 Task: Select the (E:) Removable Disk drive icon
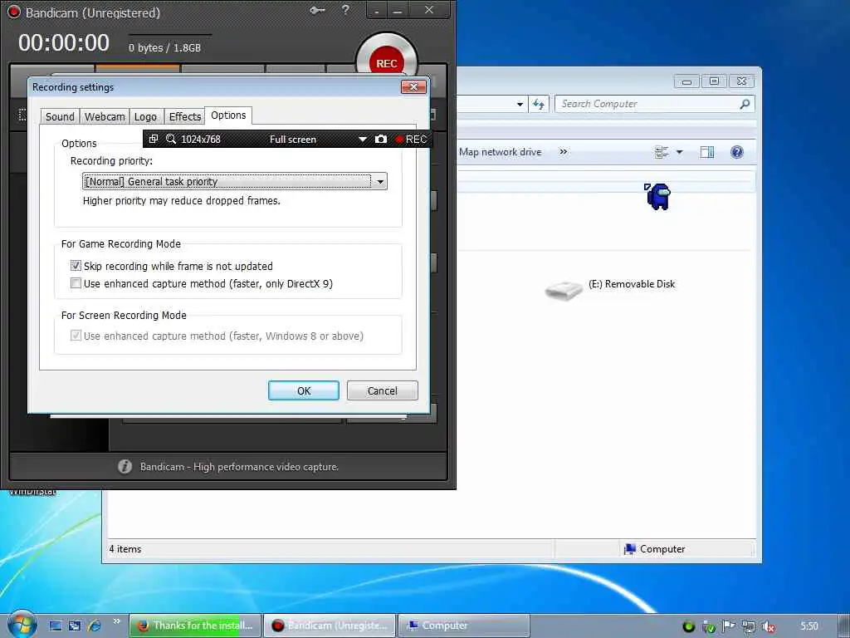tap(564, 290)
